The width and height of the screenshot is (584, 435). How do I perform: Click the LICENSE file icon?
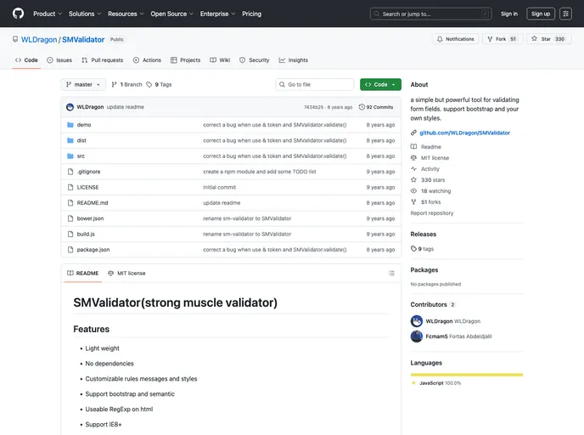tap(70, 188)
